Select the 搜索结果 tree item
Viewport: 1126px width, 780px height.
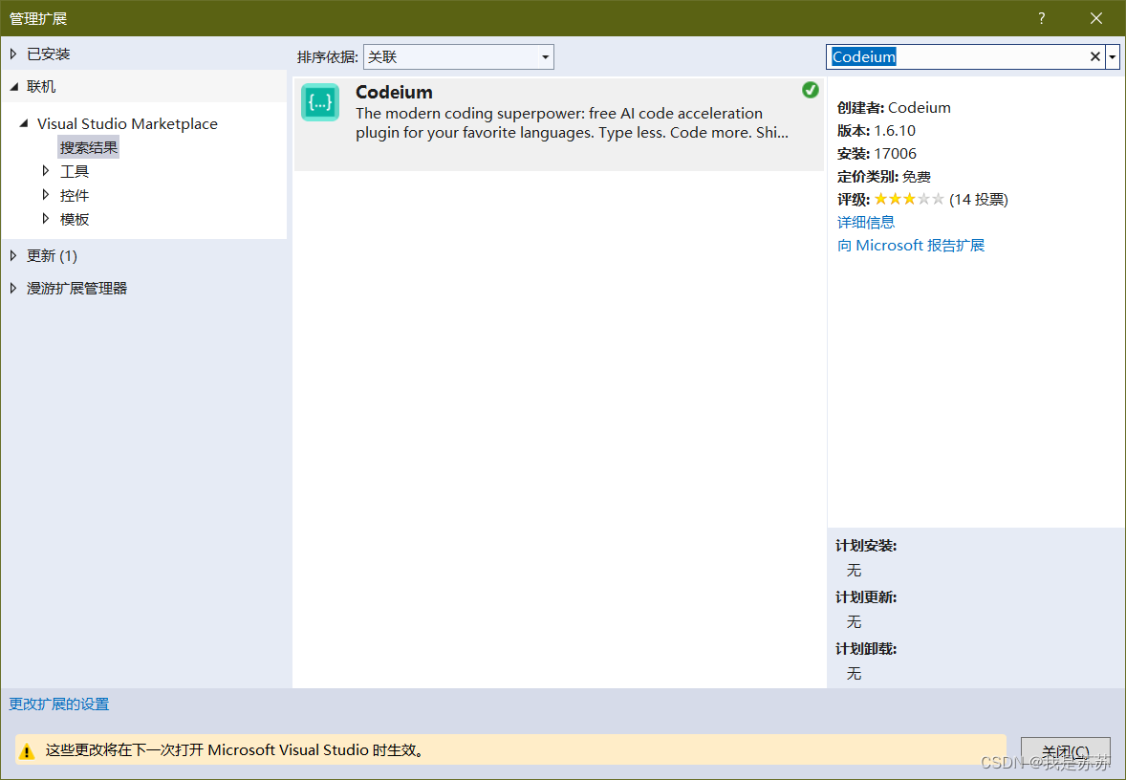coord(88,147)
